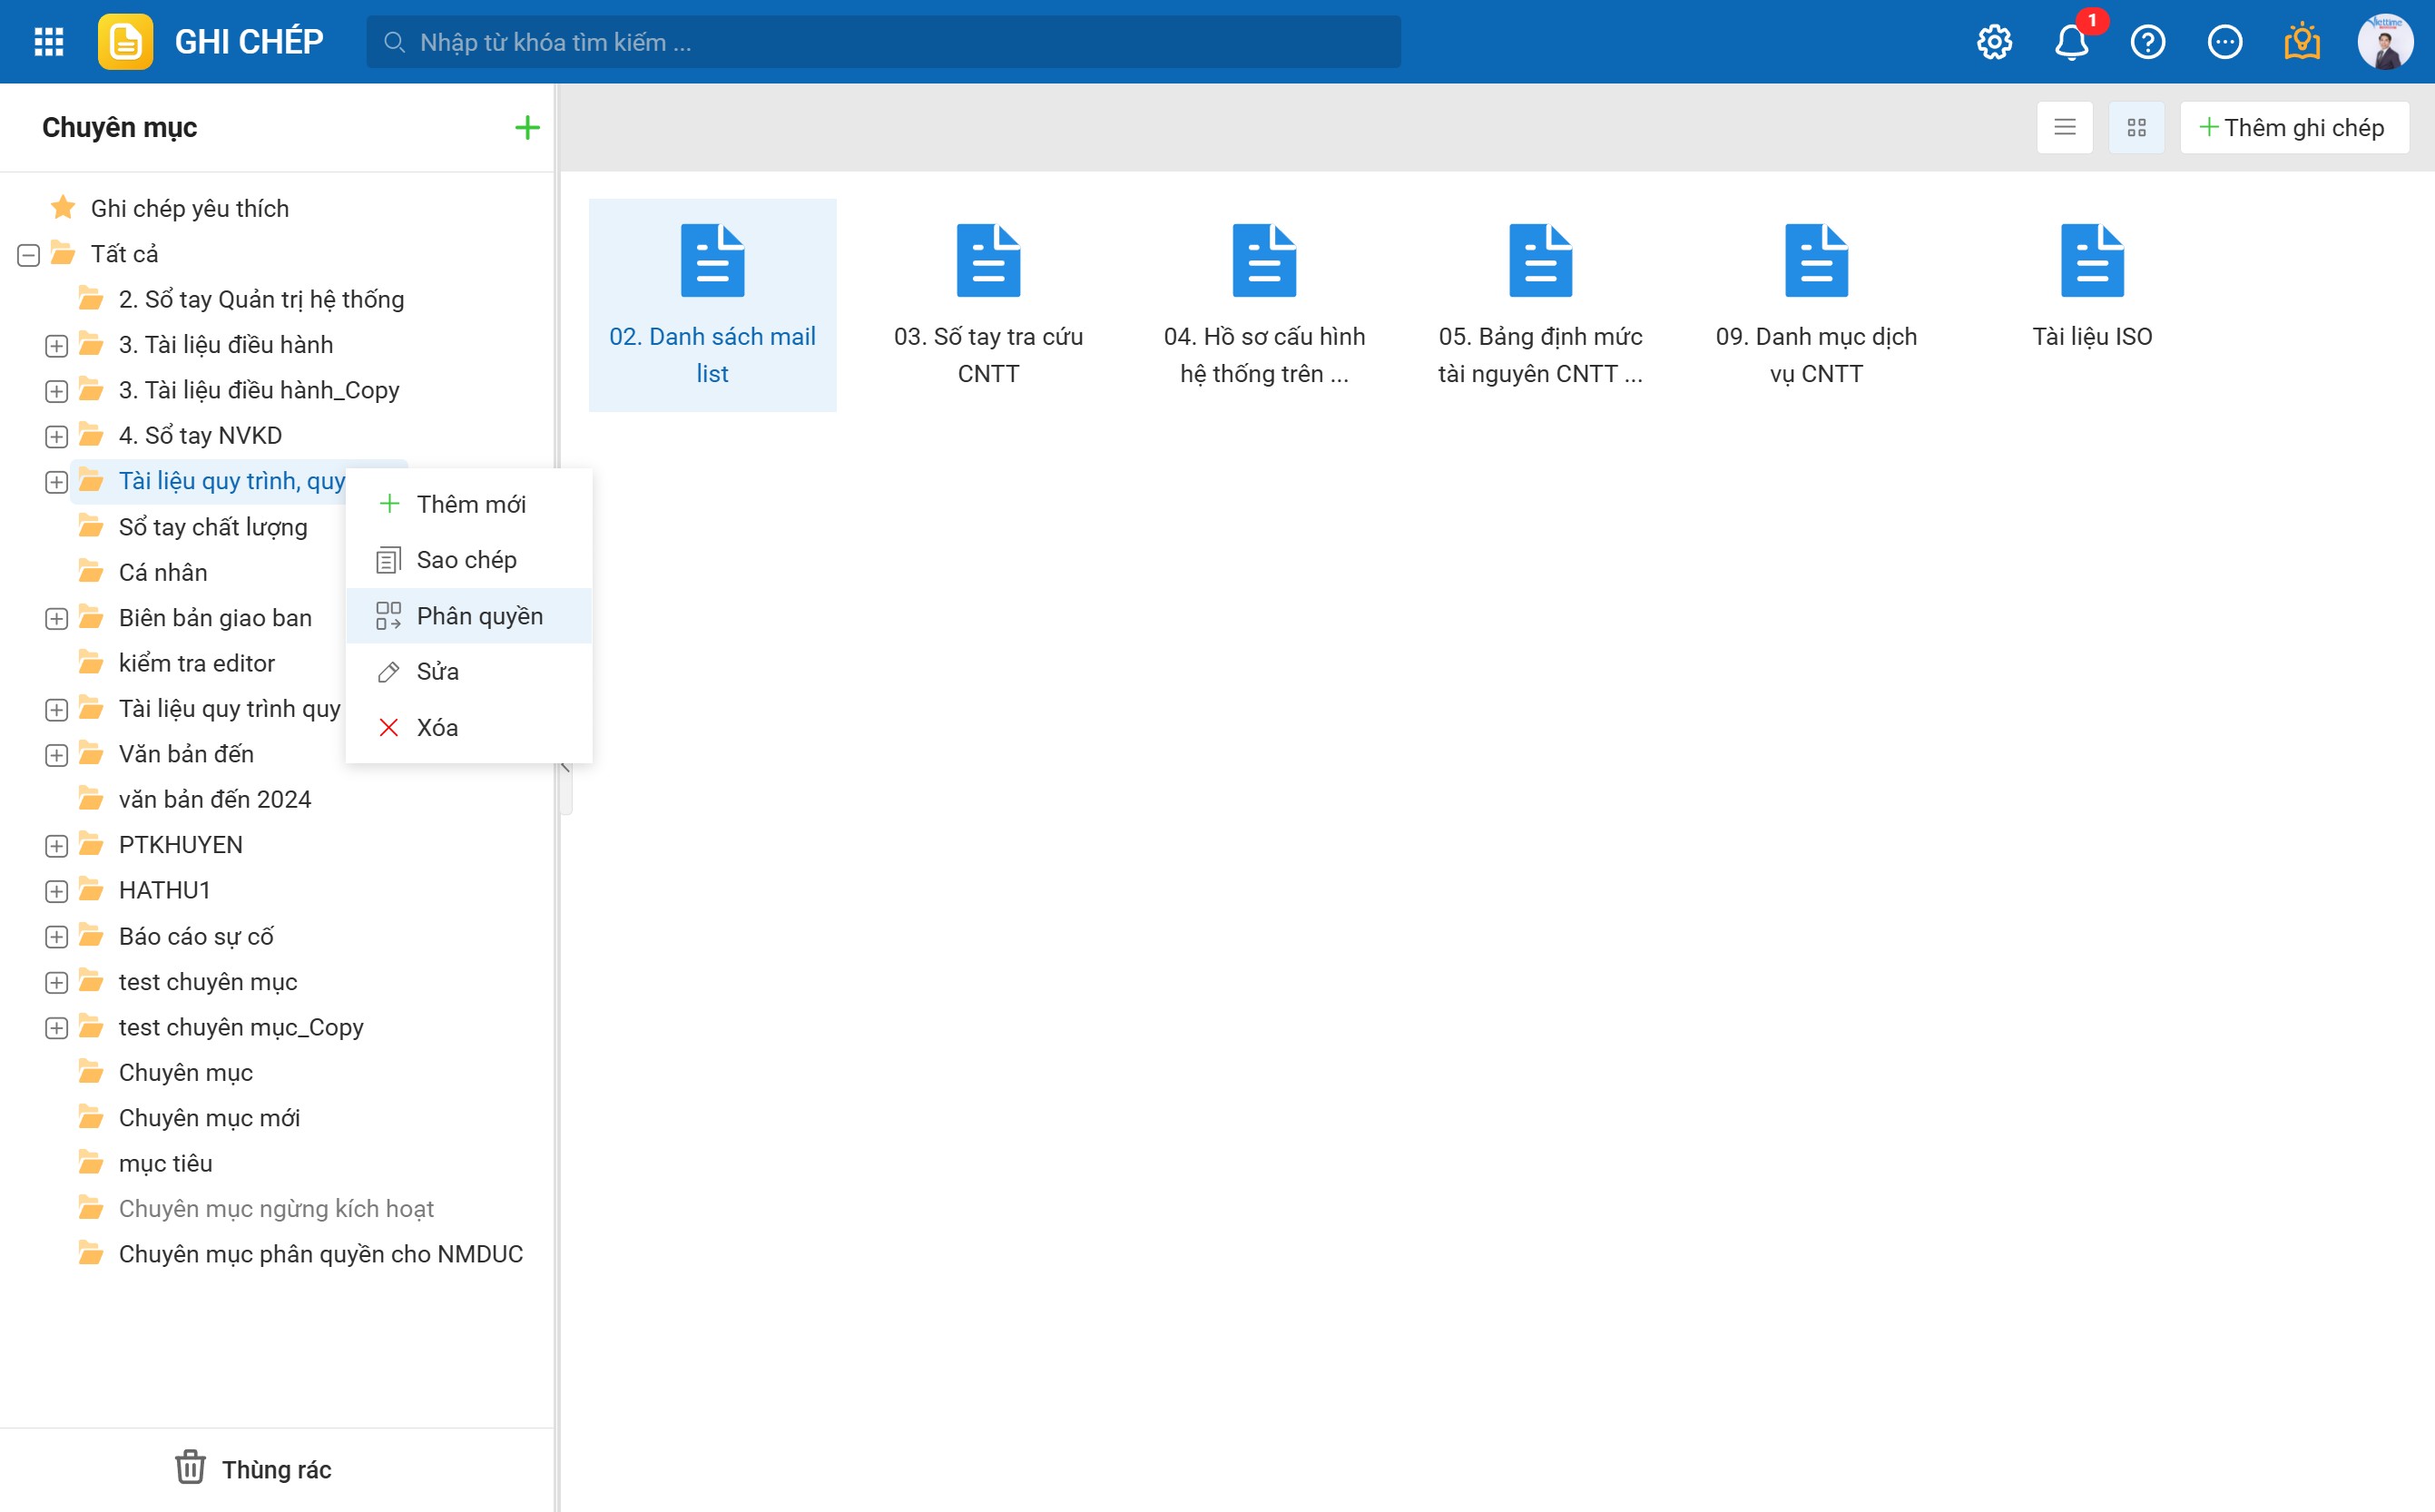Open the app launcher grid icon
Screen dimensions: 2435x1512
48,42
